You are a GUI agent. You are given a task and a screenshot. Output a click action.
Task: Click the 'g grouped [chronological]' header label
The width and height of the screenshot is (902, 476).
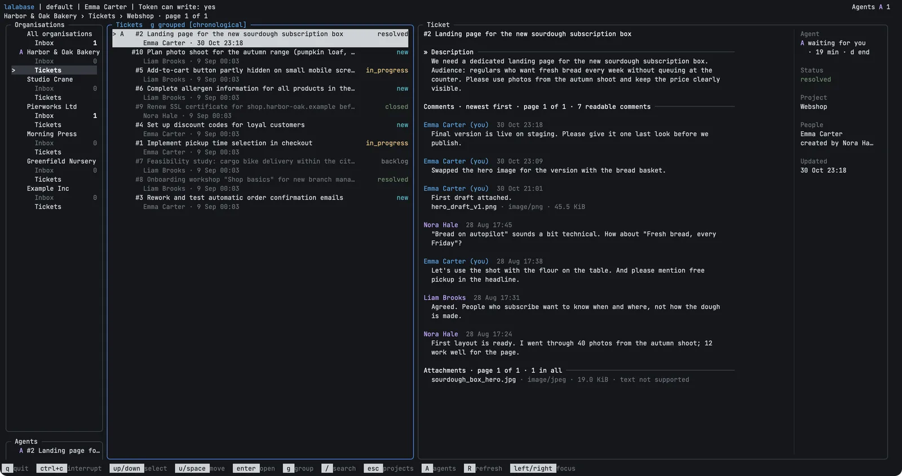(198, 25)
